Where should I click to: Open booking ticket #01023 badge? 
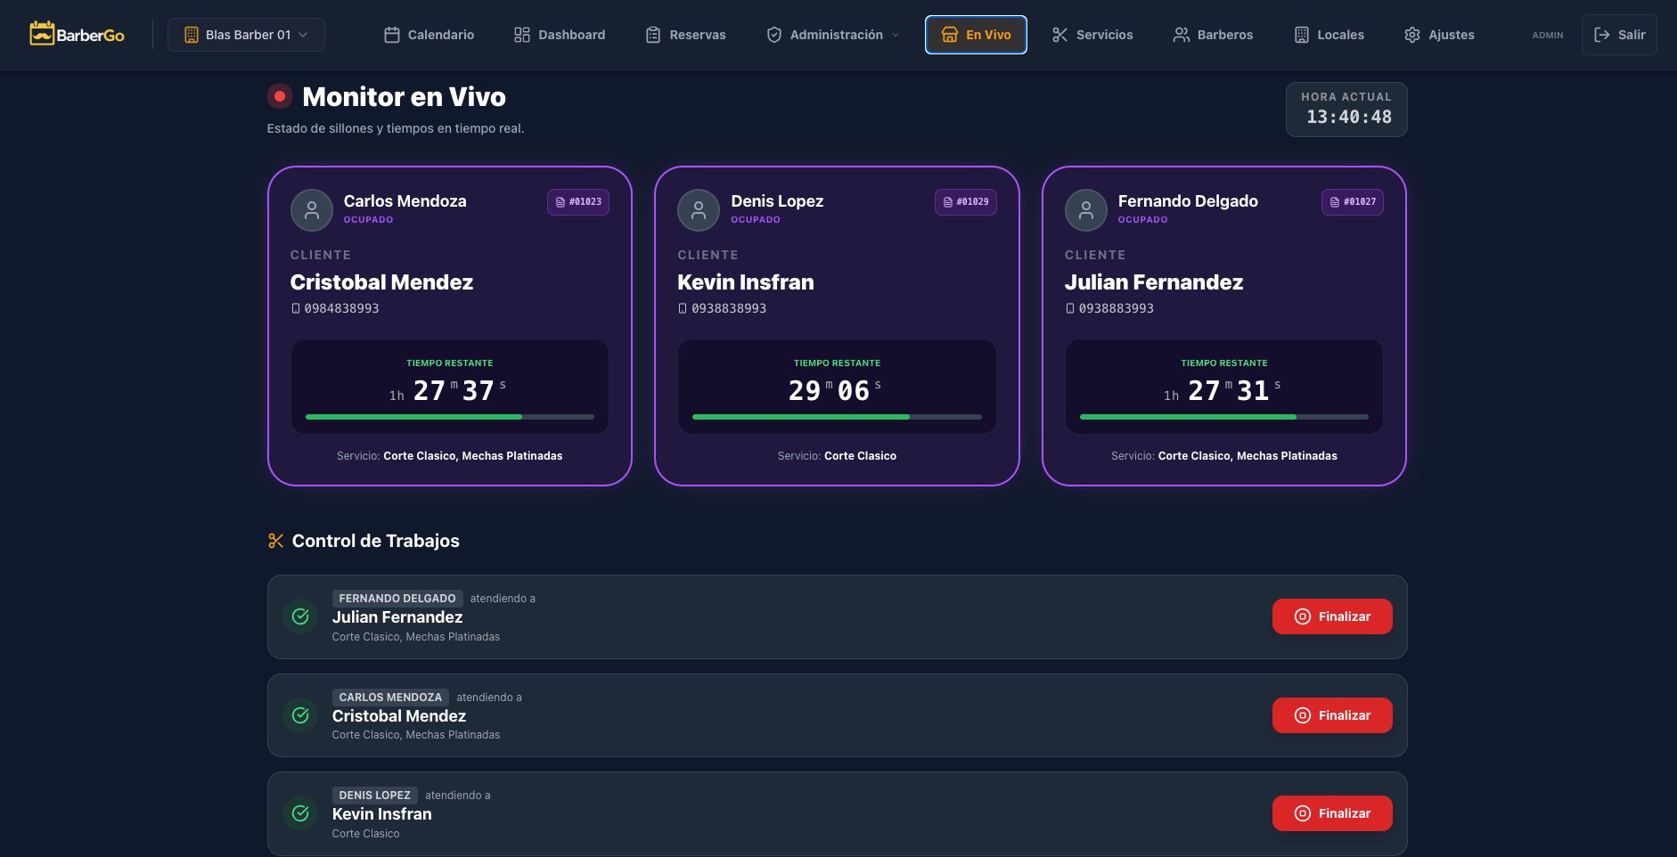pyautogui.click(x=578, y=202)
